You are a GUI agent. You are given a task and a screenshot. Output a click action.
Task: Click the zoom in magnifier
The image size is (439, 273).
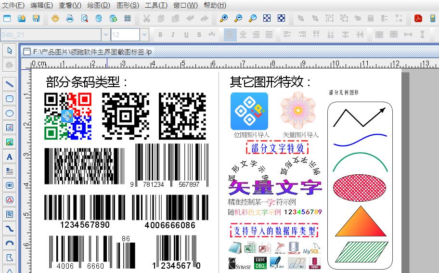(224, 18)
